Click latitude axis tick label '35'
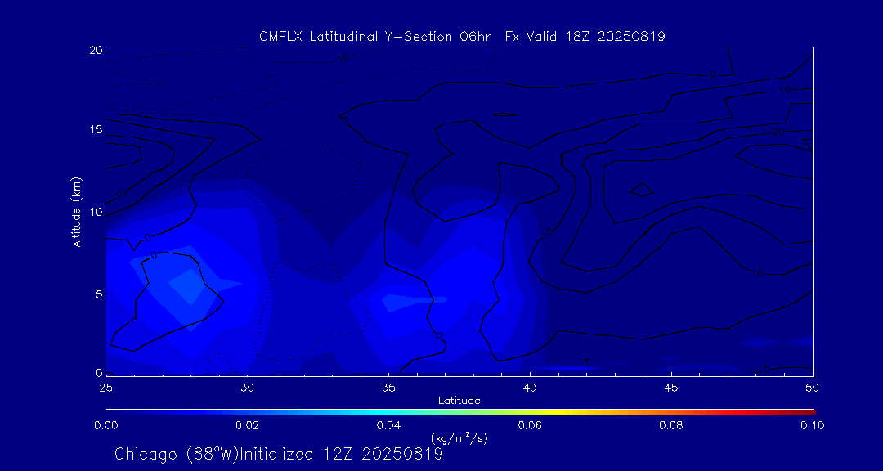This screenshot has width=883, height=471. click(x=388, y=387)
